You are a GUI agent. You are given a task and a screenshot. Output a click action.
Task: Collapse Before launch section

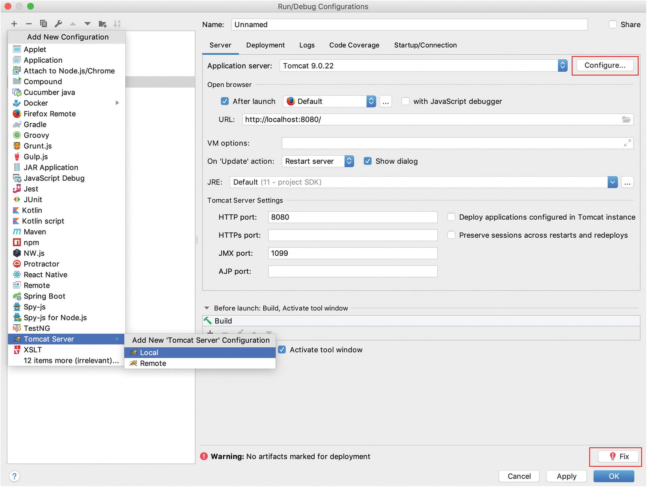tap(207, 308)
